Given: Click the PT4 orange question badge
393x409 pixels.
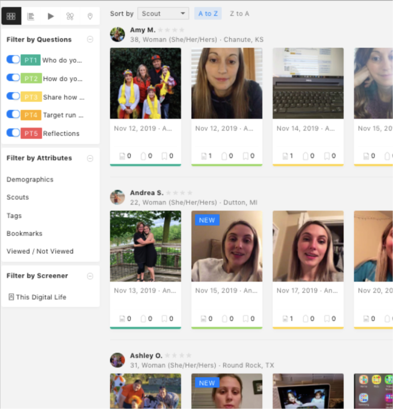Looking at the screenshot, I should click(31, 115).
